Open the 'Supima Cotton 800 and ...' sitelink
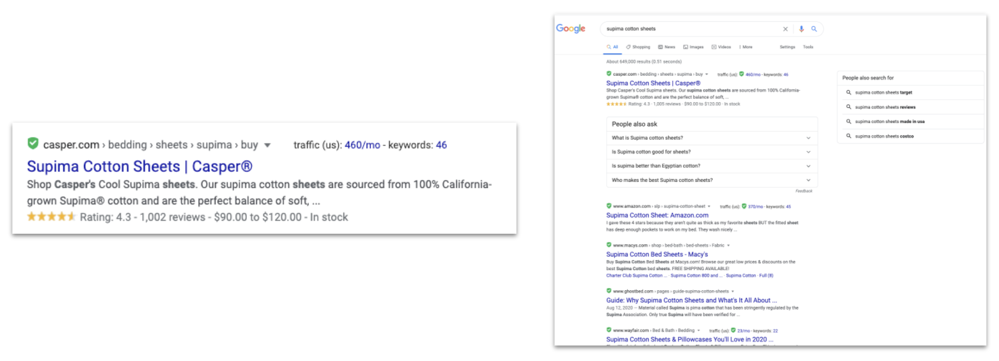The image size is (999, 361). [696, 276]
